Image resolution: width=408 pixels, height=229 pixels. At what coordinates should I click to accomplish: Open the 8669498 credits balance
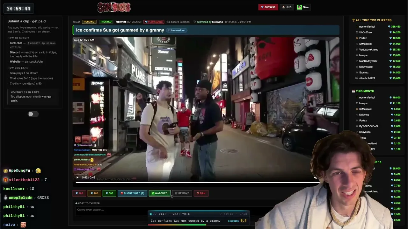pos(268,7)
